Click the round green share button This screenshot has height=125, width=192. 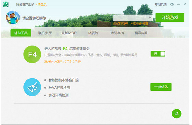177,114
